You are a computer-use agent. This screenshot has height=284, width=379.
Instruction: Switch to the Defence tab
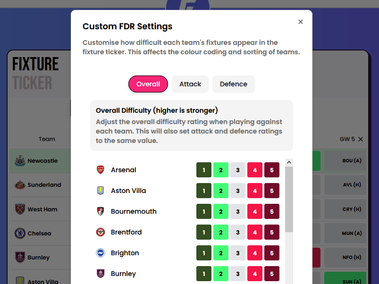pyautogui.click(x=234, y=84)
